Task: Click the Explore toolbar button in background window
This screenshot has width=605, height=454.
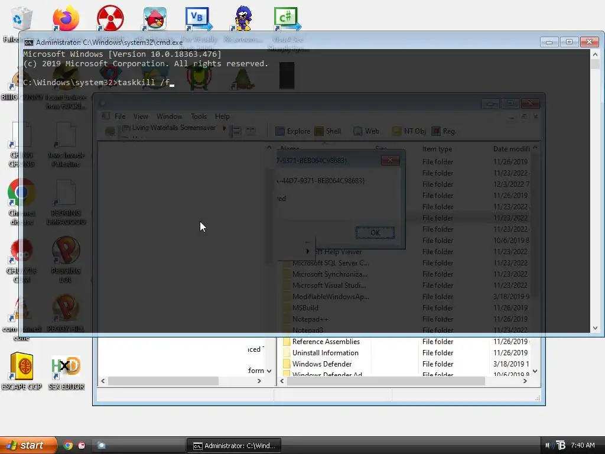Action: 293,131
